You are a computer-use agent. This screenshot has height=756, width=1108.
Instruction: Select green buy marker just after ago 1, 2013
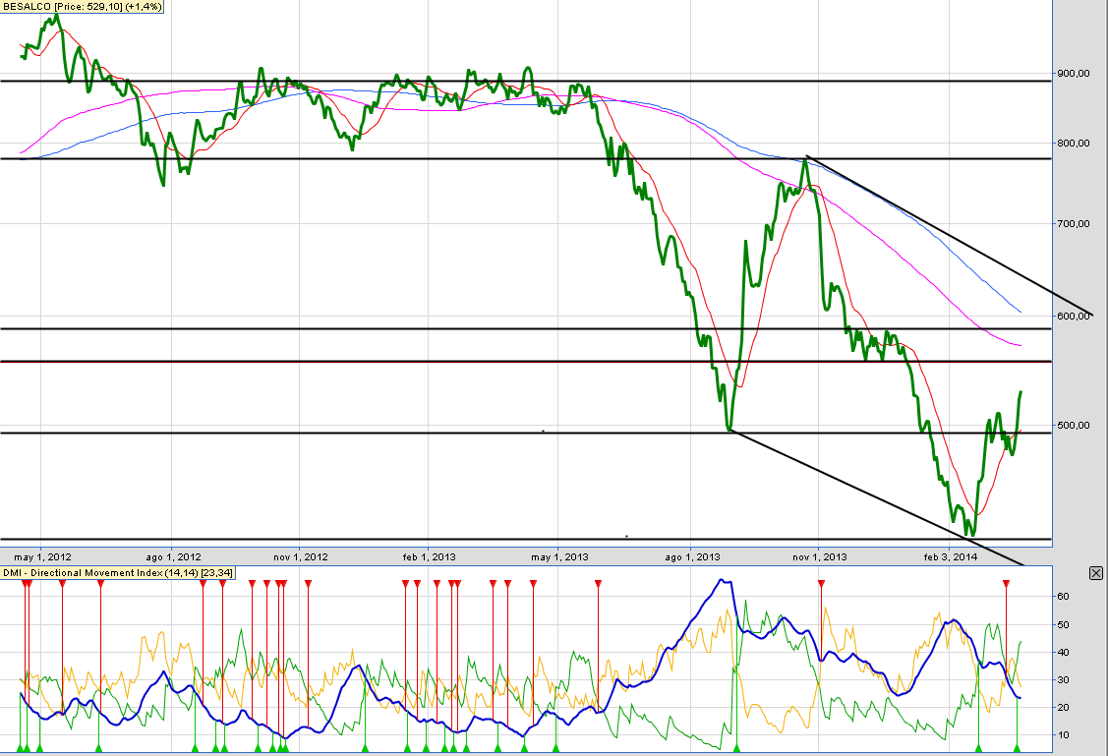click(737, 747)
